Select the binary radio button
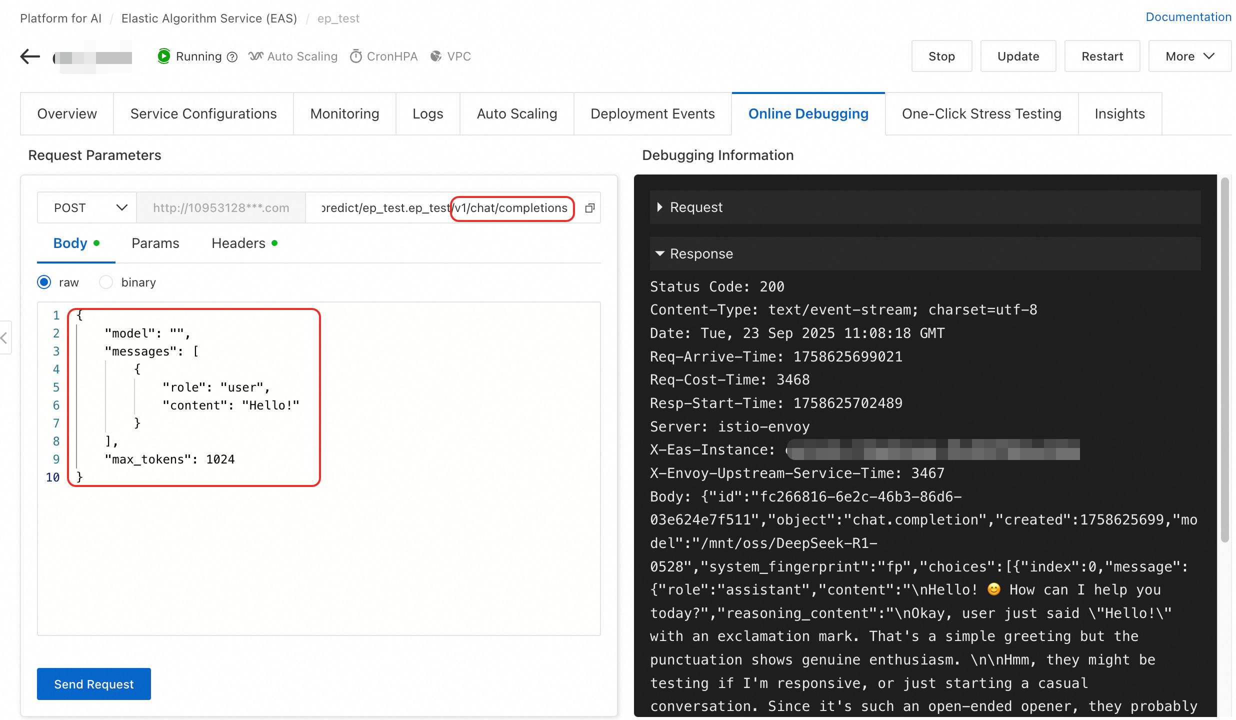This screenshot has height=720, width=1236. pyautogui.click(x=106, y=282)
